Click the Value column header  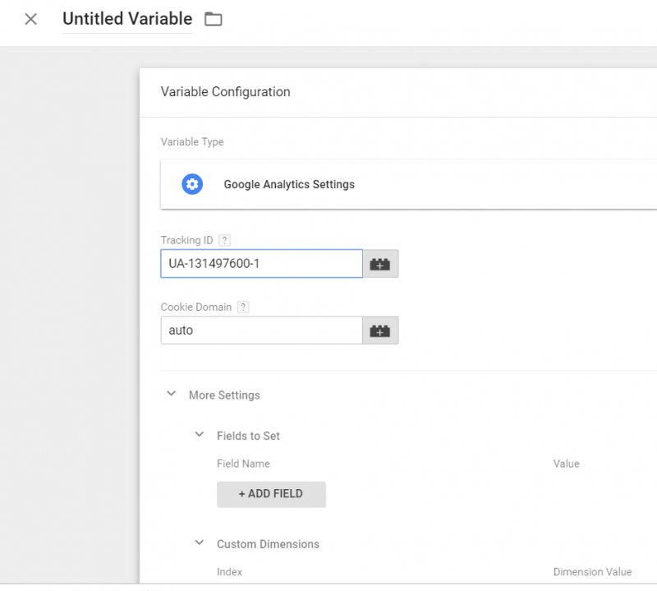point(567,464)
